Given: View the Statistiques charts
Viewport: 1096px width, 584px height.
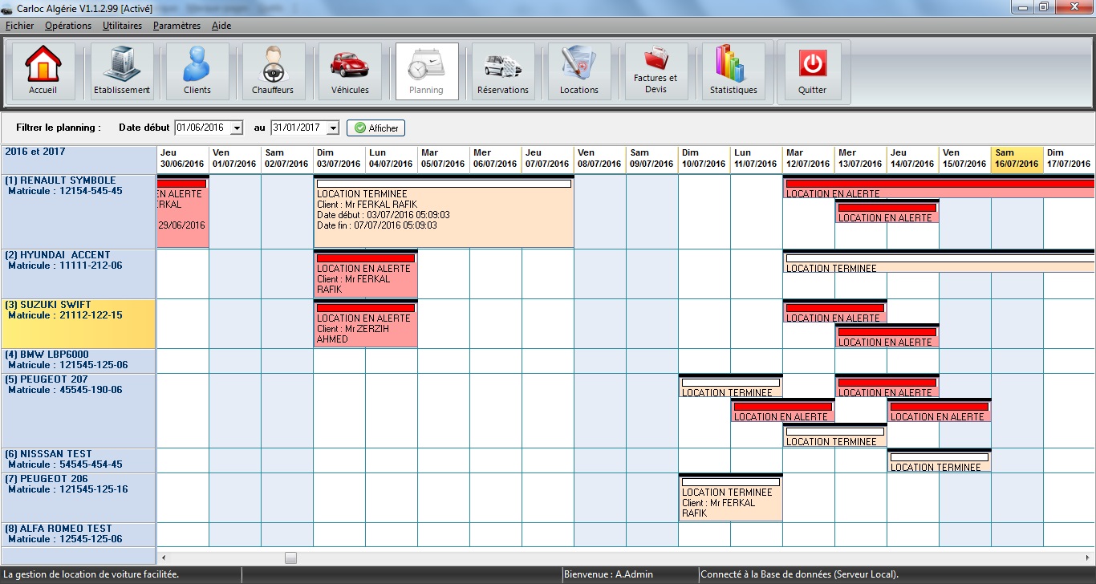Looking at the screenshot, I should 733,71.
